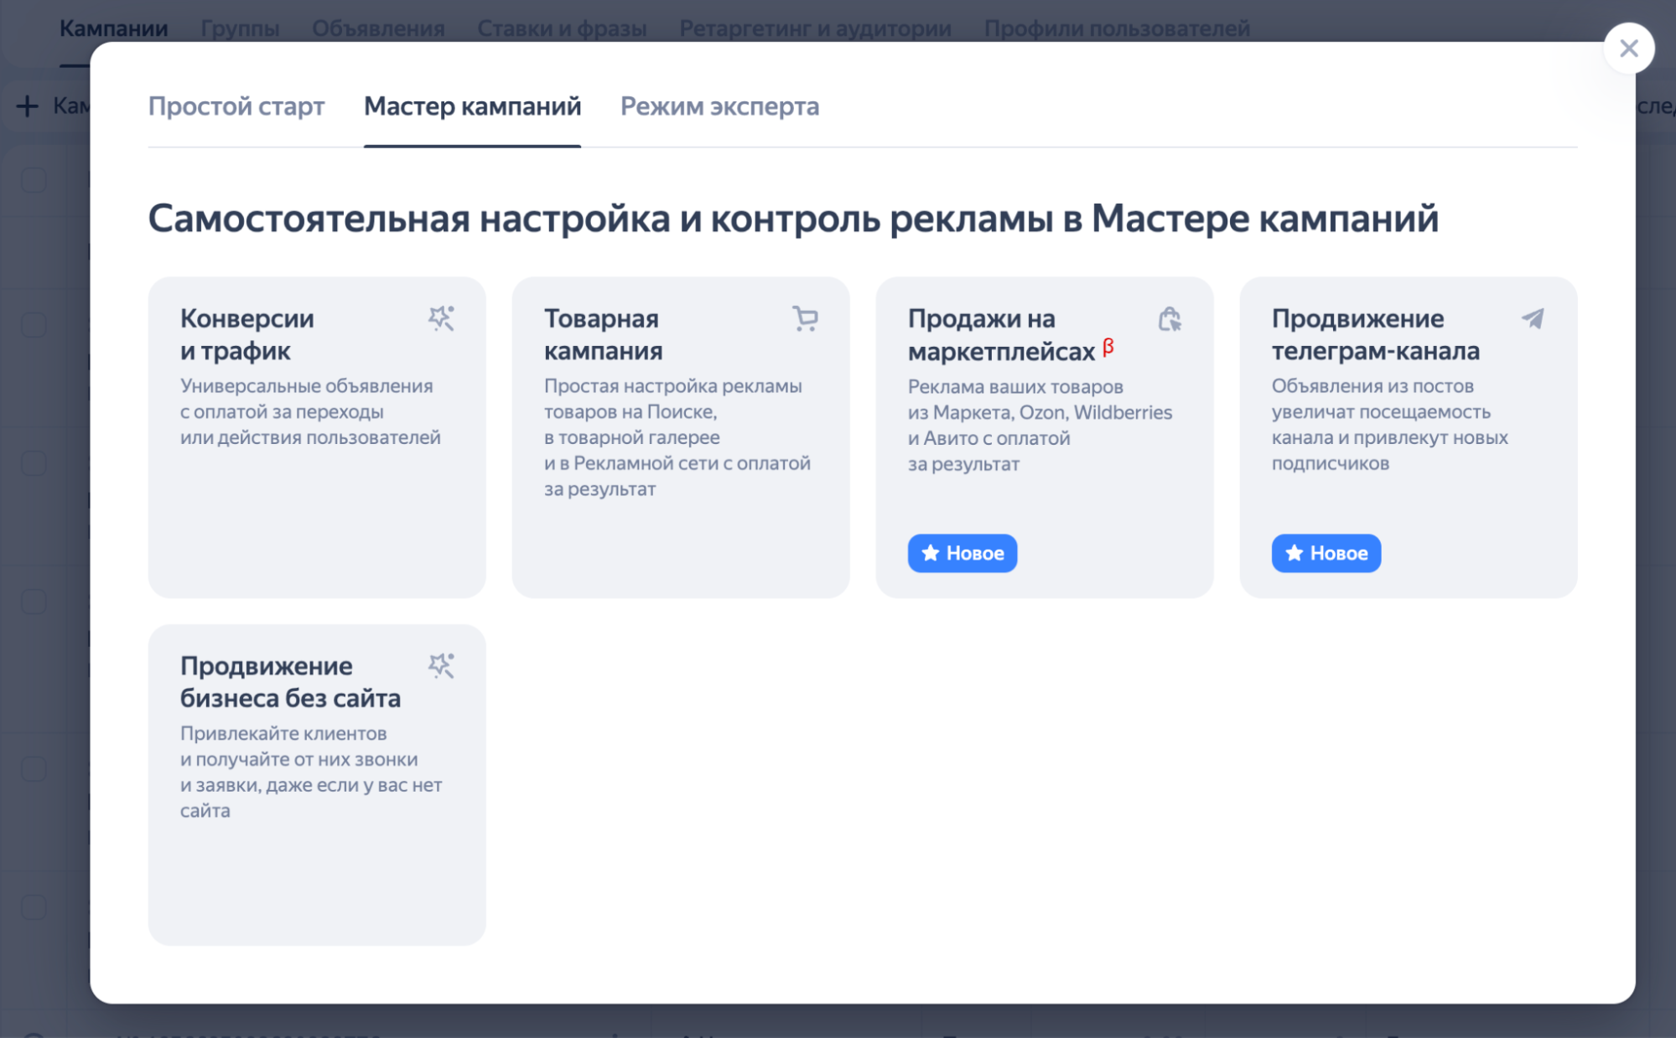Choose the Продвижение телеграм-канала card
The height and width of the screenshot is (1038, 1676).
(x=1409, y=437)
